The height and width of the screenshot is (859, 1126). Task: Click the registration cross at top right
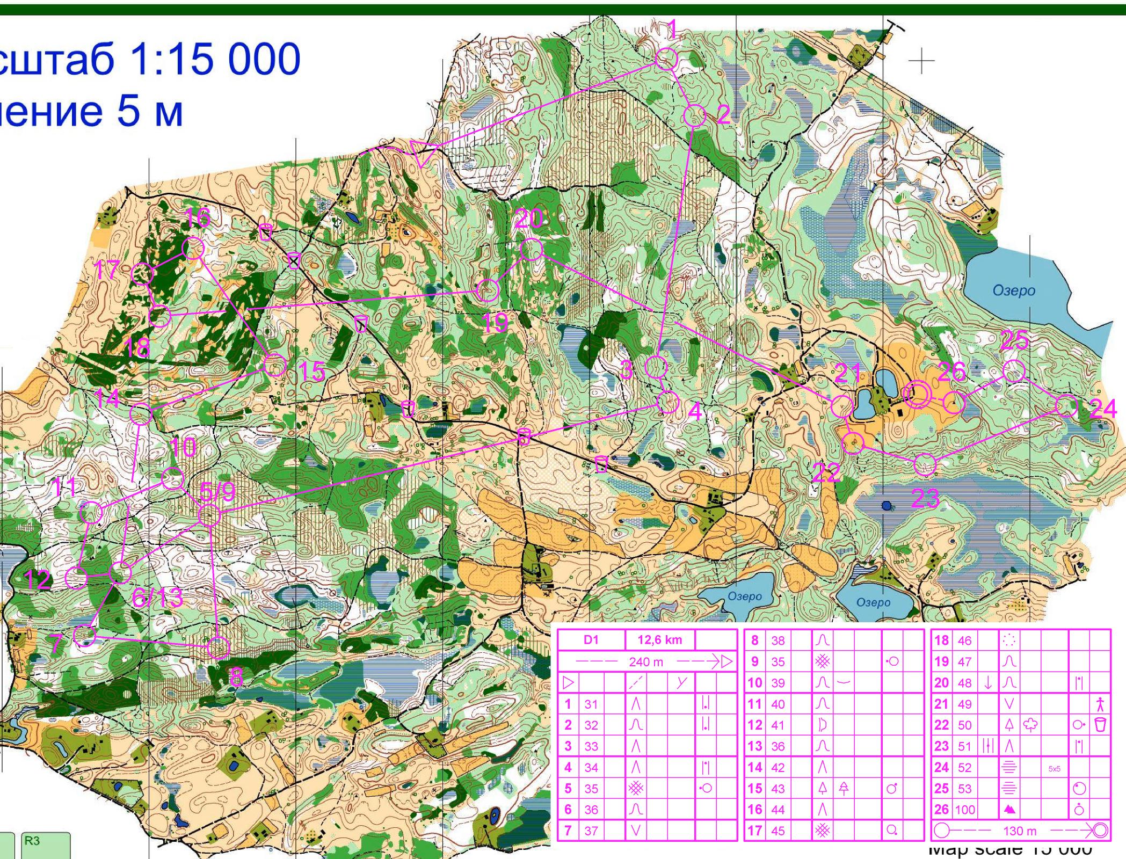tap(921, 60)
